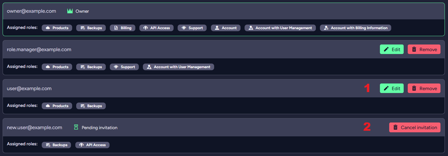Click new.user's Backups role label
Screen dimensions: 448x156
pyautogui.click(x=60, y=145)
